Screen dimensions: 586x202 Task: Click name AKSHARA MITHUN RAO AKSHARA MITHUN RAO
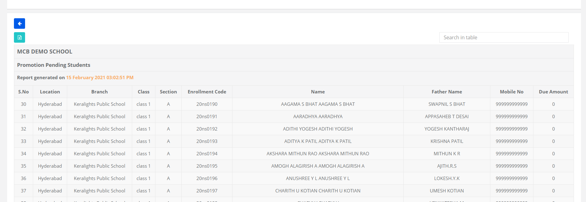318,154
